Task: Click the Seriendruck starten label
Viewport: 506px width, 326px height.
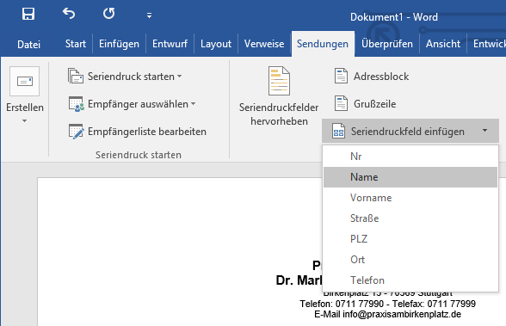Action: tap(131, 77)
